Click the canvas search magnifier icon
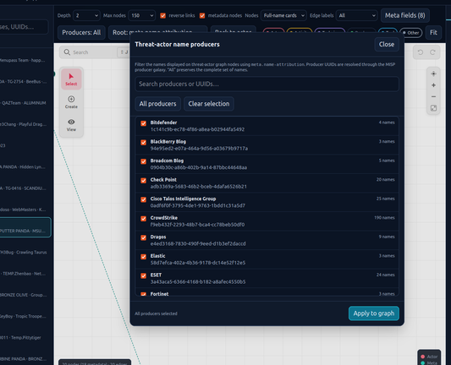The image size is (451, 365). (x=67, y=52)
